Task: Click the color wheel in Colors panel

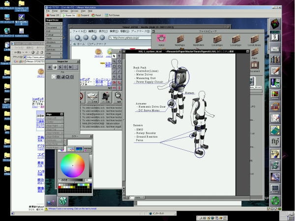Action: (x=72, y=166)
